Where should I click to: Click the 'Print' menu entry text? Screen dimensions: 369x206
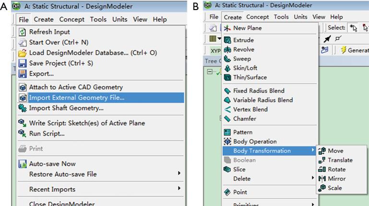point(36,149)
